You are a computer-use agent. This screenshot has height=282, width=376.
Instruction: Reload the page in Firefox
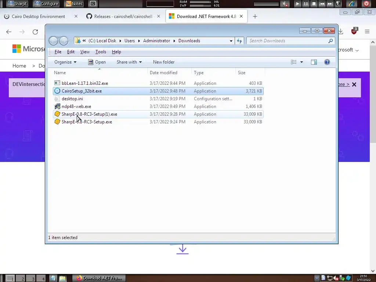[35, 32]
